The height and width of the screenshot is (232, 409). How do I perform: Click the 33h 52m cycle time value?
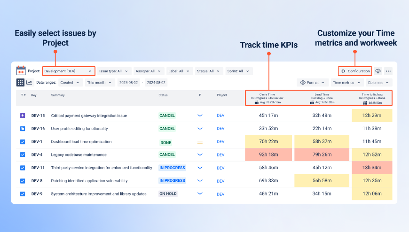point(268,129)
